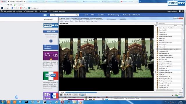Image resolution: width=186 pixels, height=104 pixels.
Task: Adjust VLC volume slider
Action: point(178,95)
